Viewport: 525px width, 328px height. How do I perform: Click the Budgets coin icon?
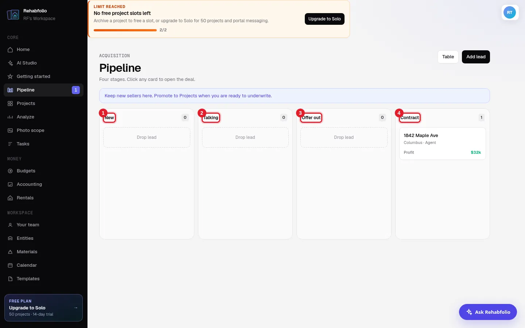[x=10, y=171]
